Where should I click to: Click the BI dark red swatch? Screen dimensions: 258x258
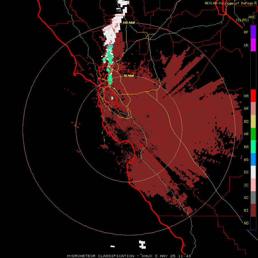[x=253, y=210]
